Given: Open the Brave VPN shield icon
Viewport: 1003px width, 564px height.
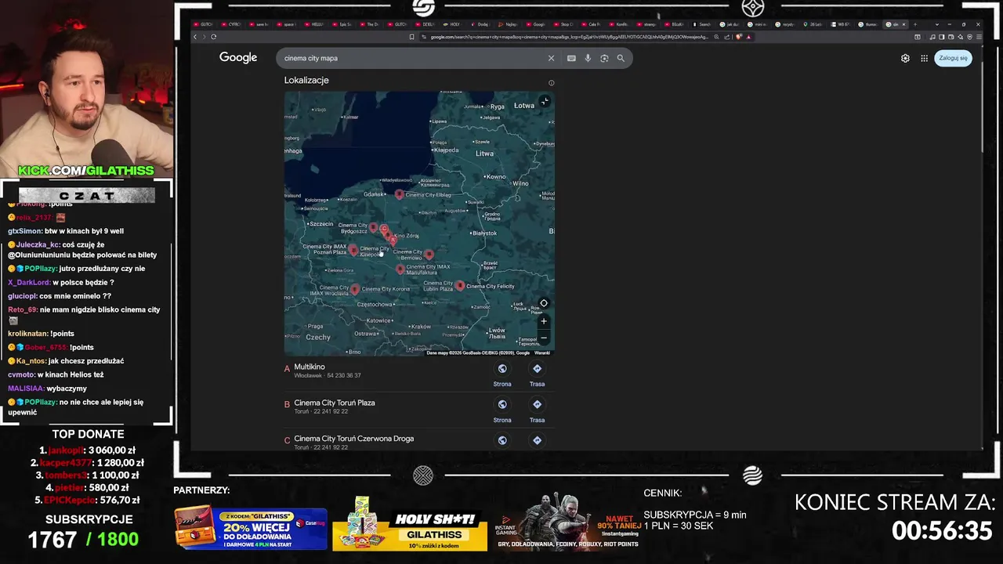Looking at the screenshot, I should [x=970, y=37].
